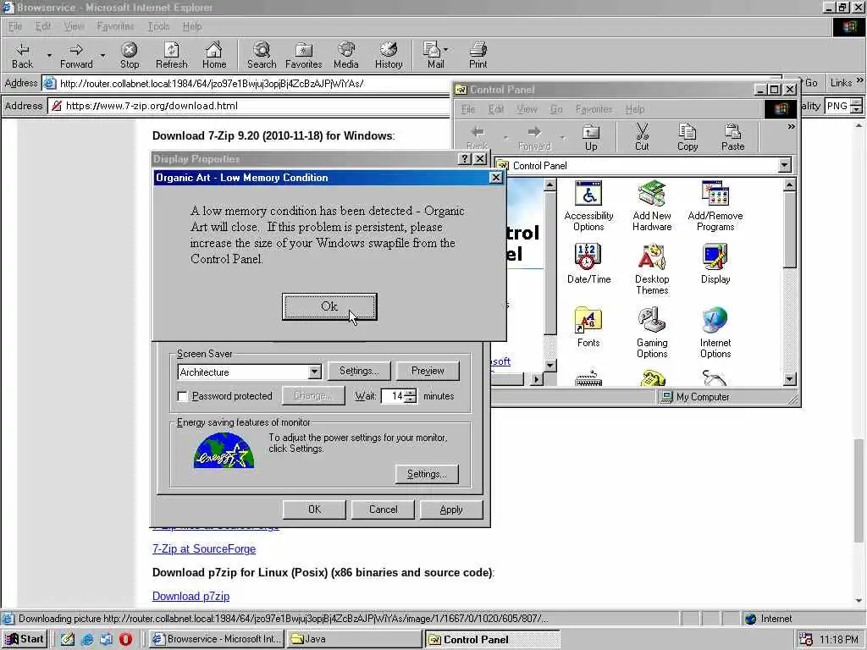Expand the Links bar chevron
This screenshot has width=867, height=650.
[859, 80]
